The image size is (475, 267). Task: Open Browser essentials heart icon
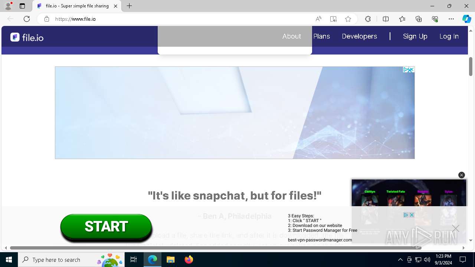[x=435, y=19]
